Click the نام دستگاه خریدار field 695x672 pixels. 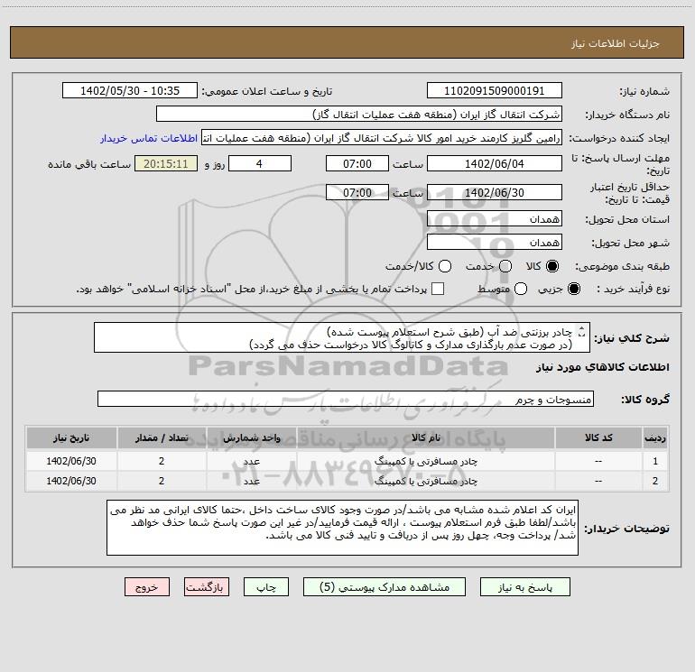pos(359,115)
